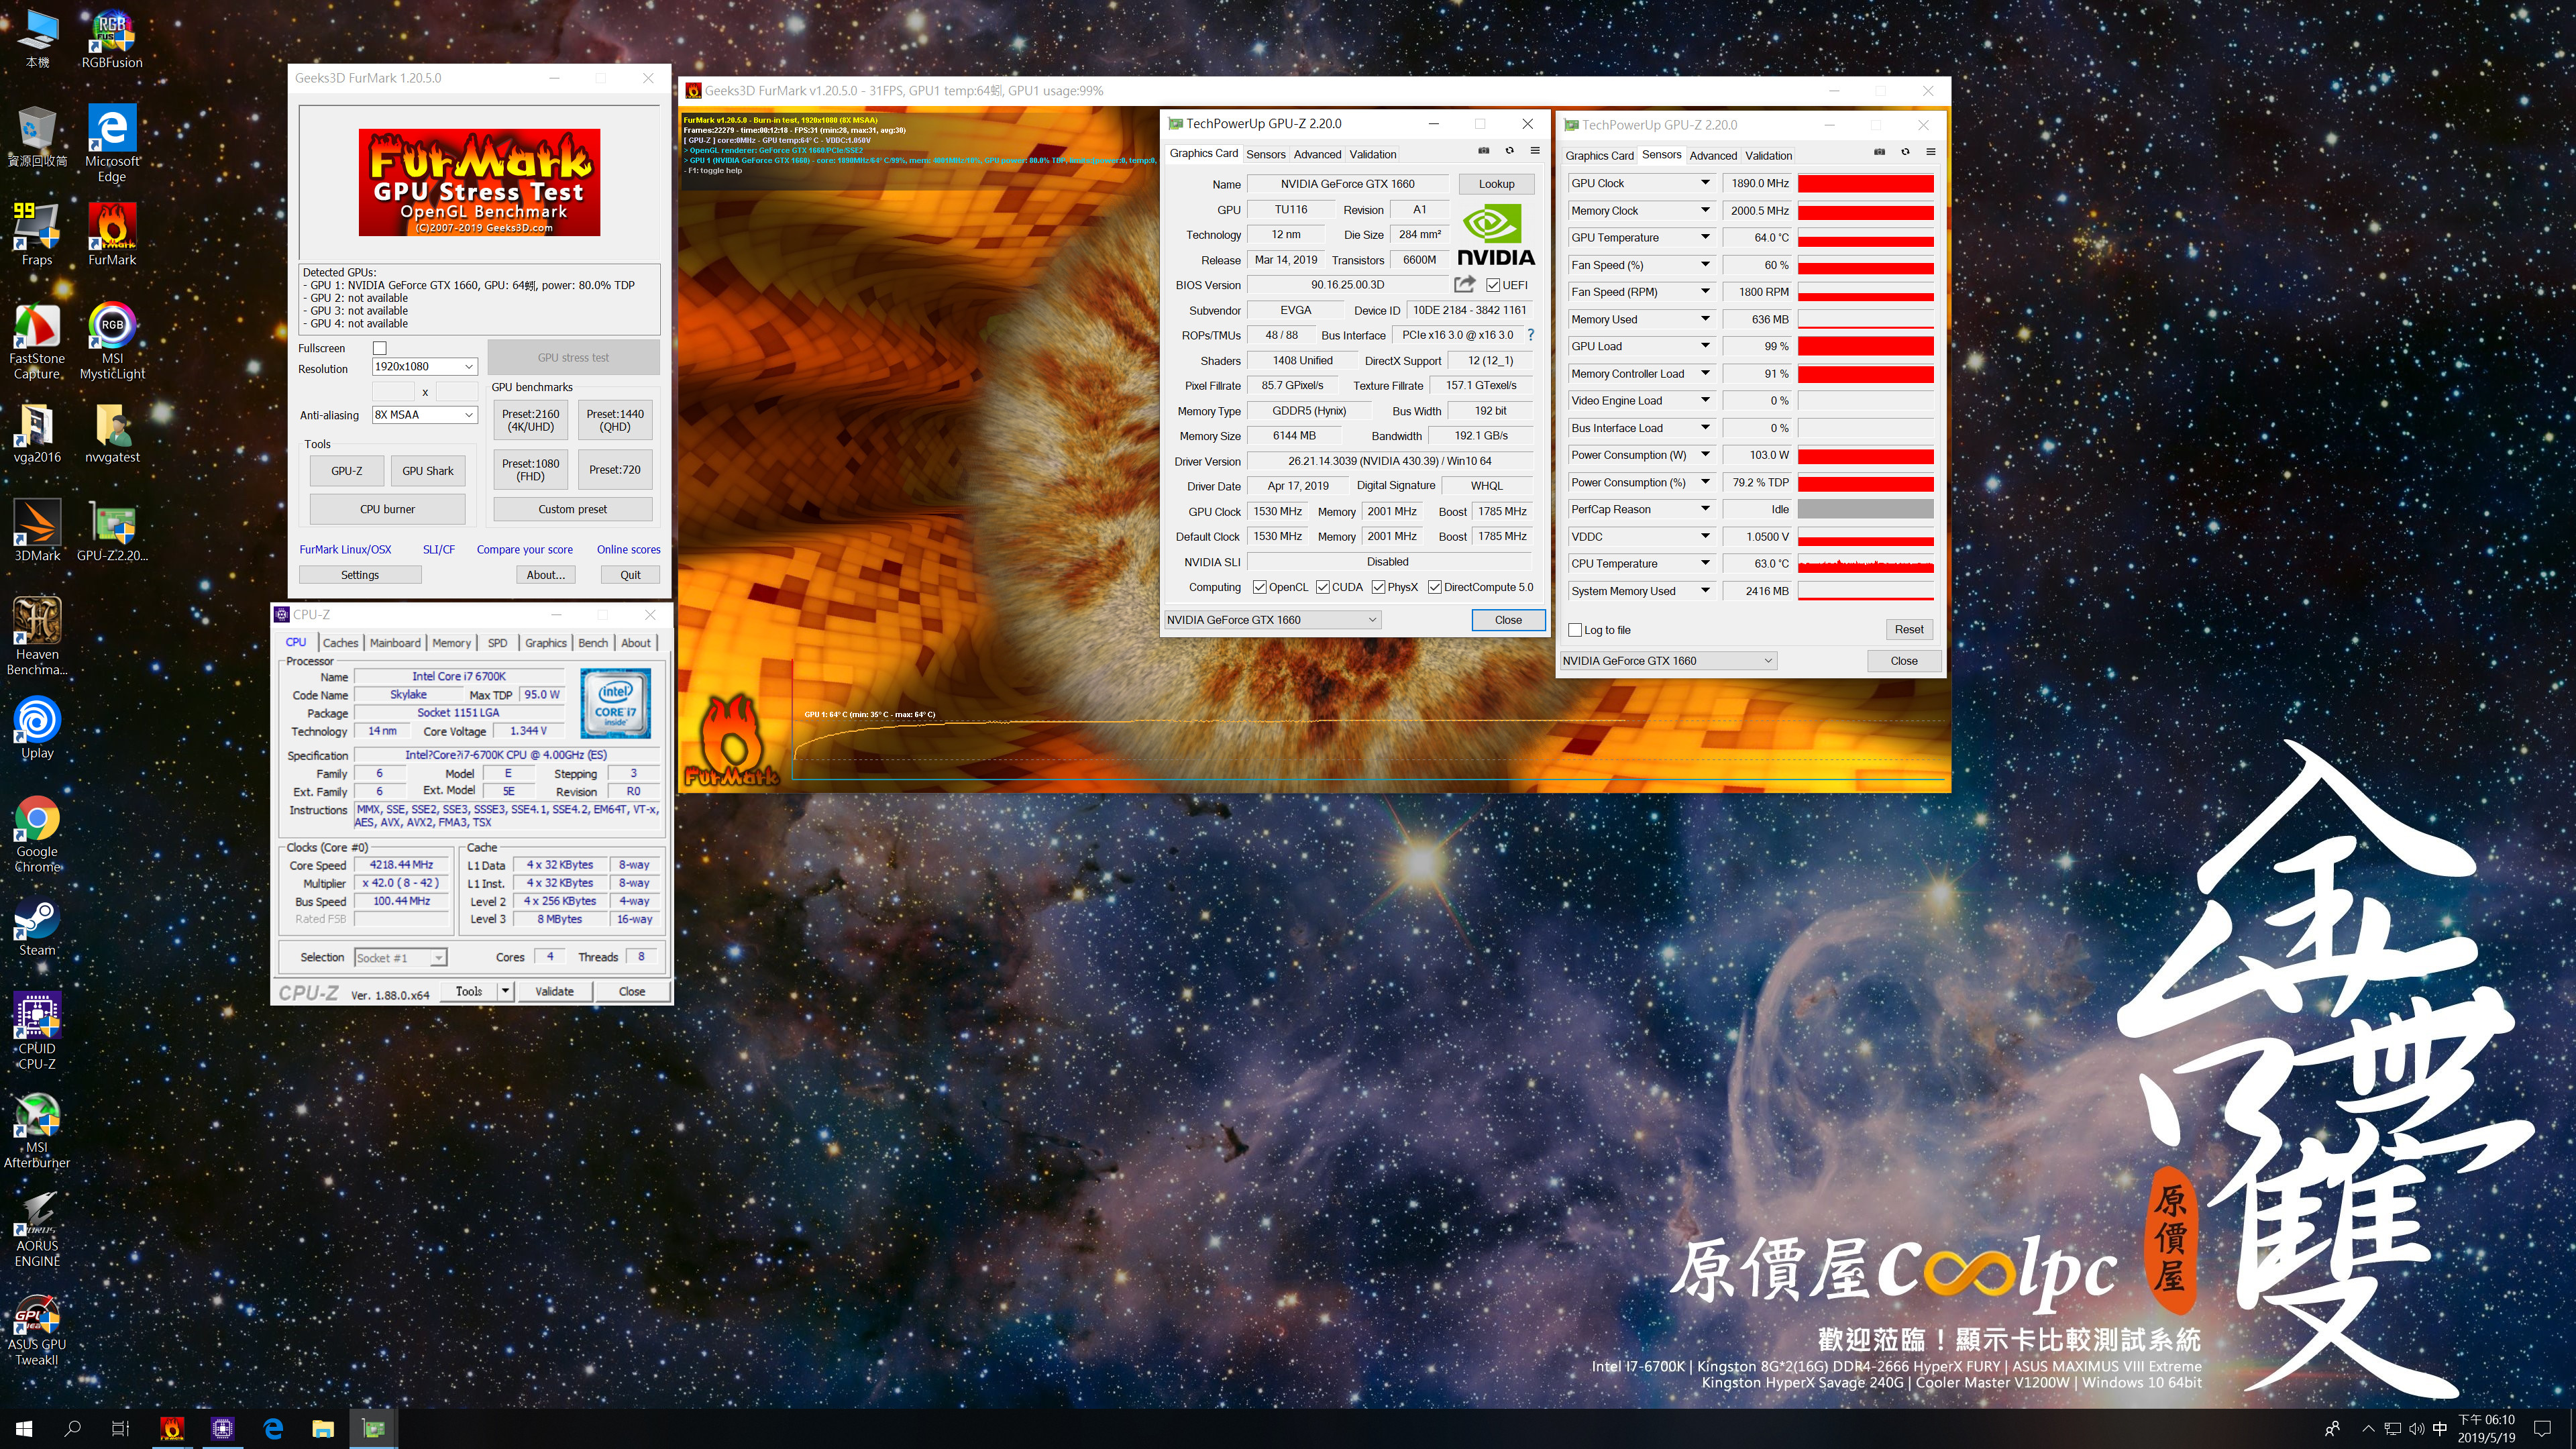Image resolution: width=2576 pixels, height=1449 pixels.
Task: Select the AORUS ENGINE desktop icon
Action: [37, 1228]
